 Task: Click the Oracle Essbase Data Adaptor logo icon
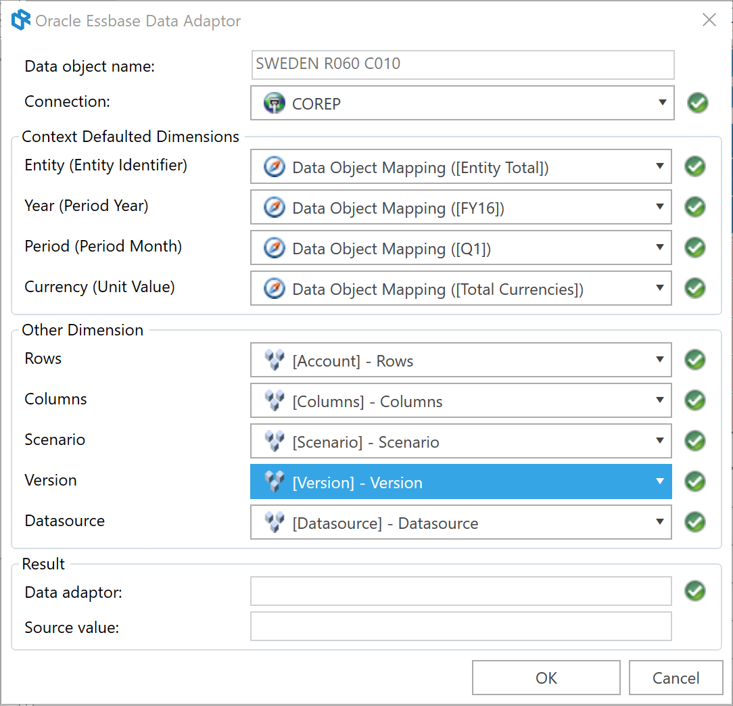(x=21, y=20)
